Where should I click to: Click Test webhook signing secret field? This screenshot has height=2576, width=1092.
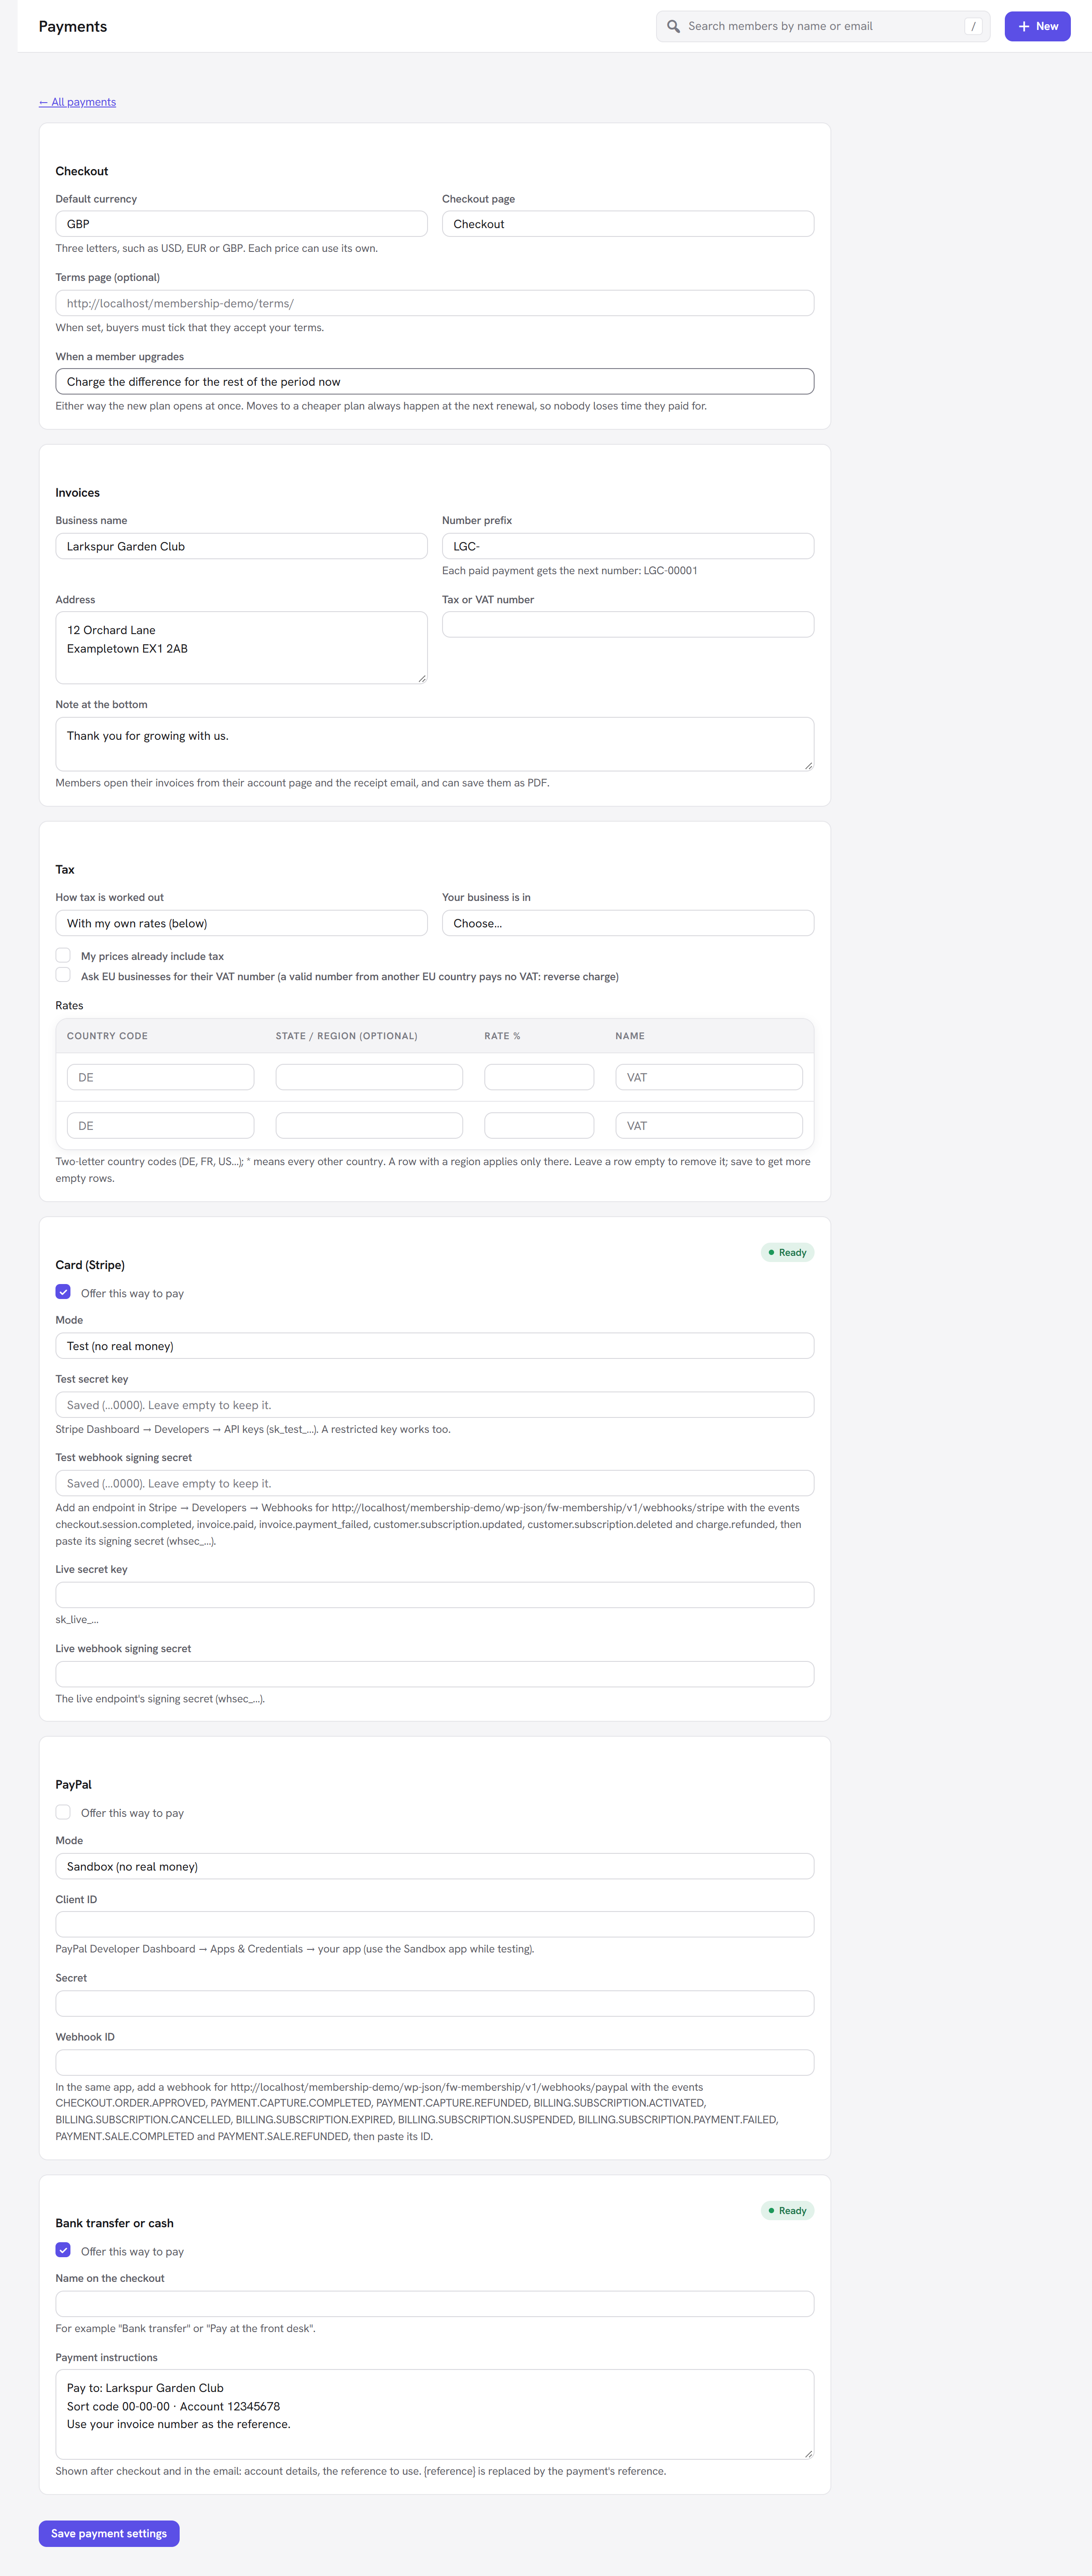[435, 1483]
